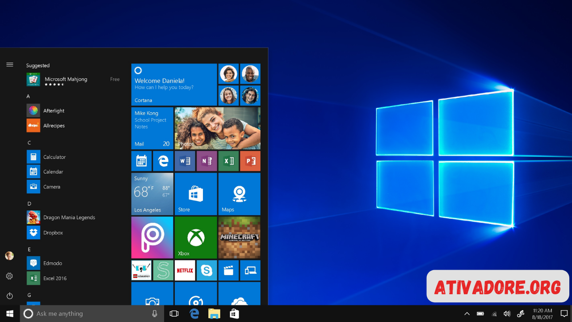
Task: Open the Los Angeles weather tile
Action: [x=152, y=194]
